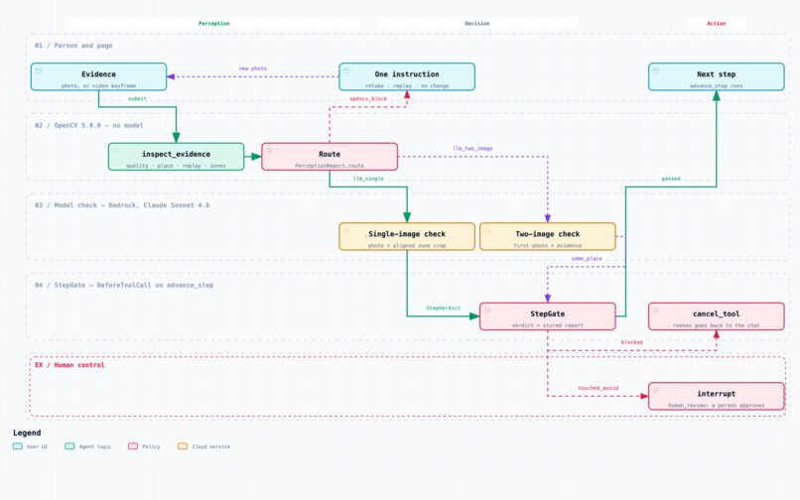Viewport: 800px width, 500px height.
Task: Click the "first photo + evidence" subtitle
Action: [548, 246]
